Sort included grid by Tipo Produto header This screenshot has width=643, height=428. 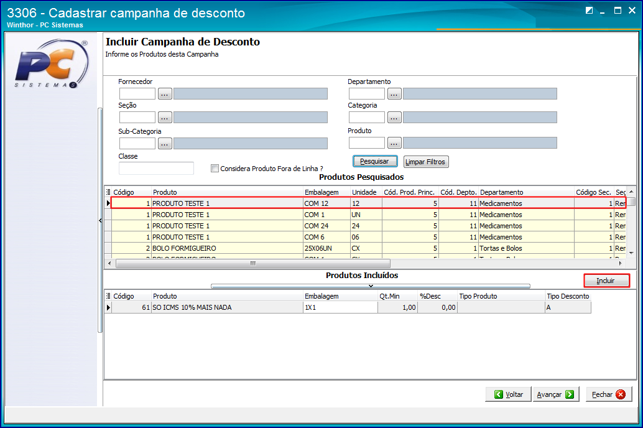(x=501, y=296)
